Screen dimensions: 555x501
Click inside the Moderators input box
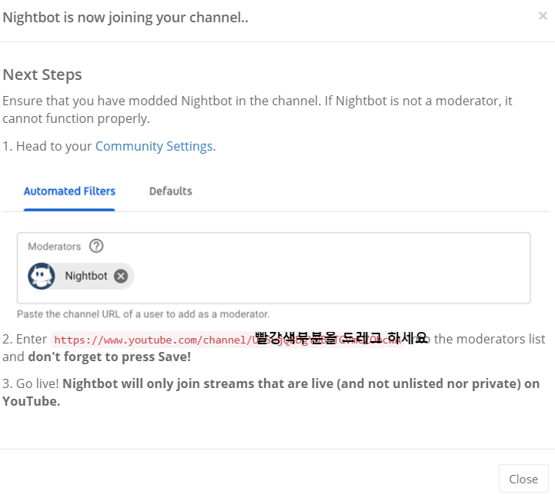click(273, 268)
